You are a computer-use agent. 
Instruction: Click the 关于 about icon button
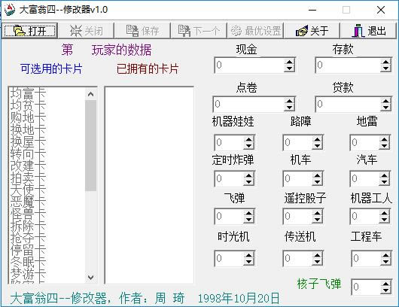pyautogui.click(x=301, y=31)
